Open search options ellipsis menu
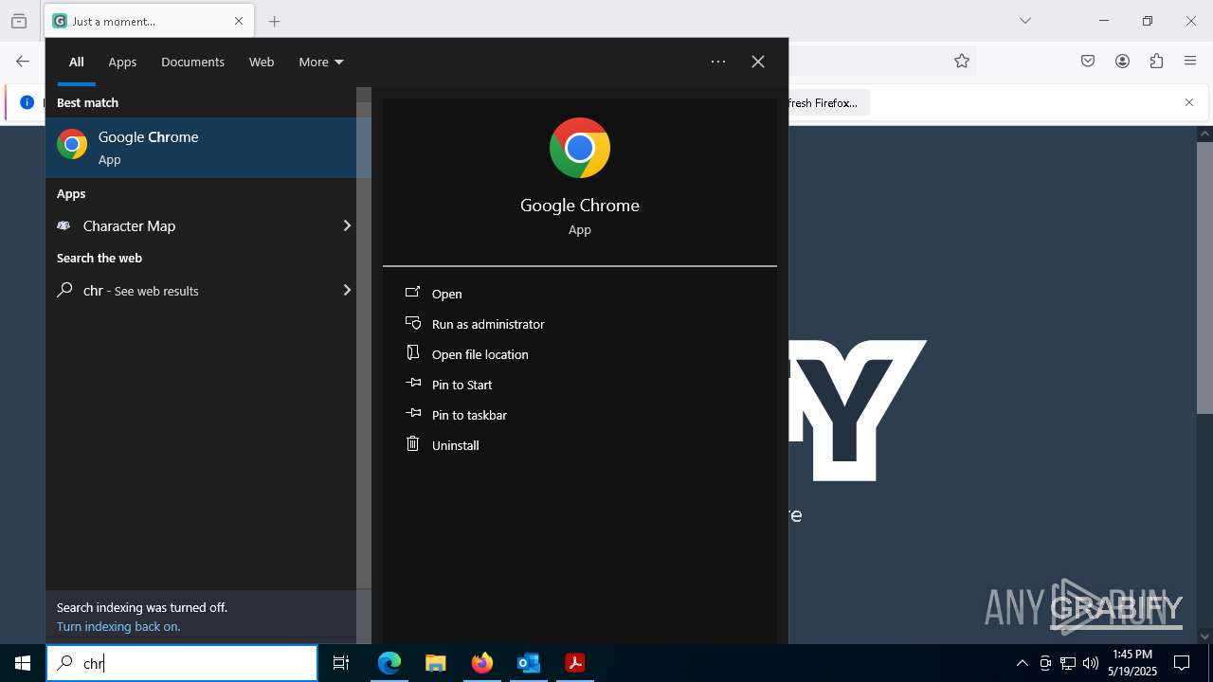 718,62
